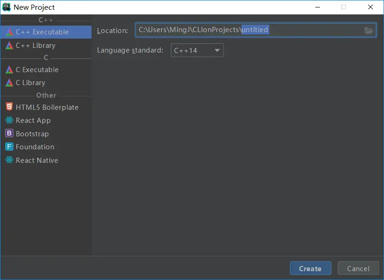This screenshot has height=280, width=384.
Task: Select the C++ Executable project type
Action: 46,32
